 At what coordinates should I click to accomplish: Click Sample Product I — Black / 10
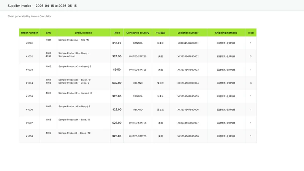(74, 133)
